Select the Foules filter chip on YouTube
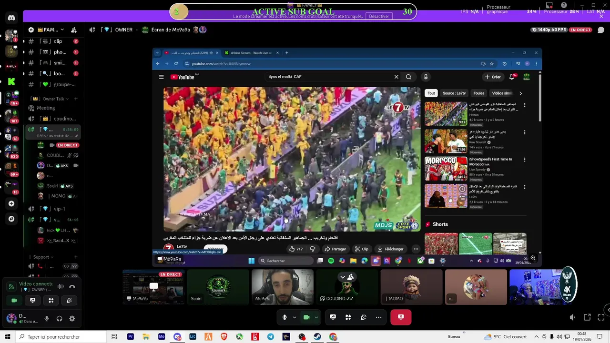Screen dimensions: 610x343 tap(479, 93)
